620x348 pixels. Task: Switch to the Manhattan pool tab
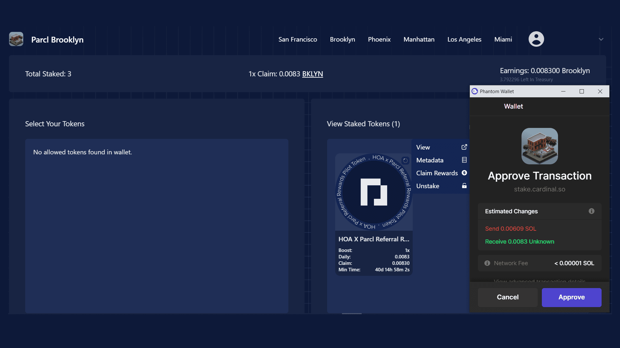pos(419,39)
